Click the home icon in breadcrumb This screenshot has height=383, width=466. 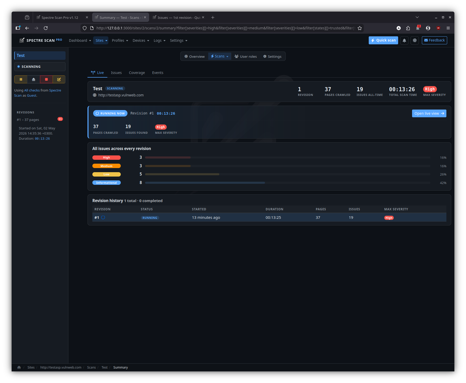(x=19, y=368)
